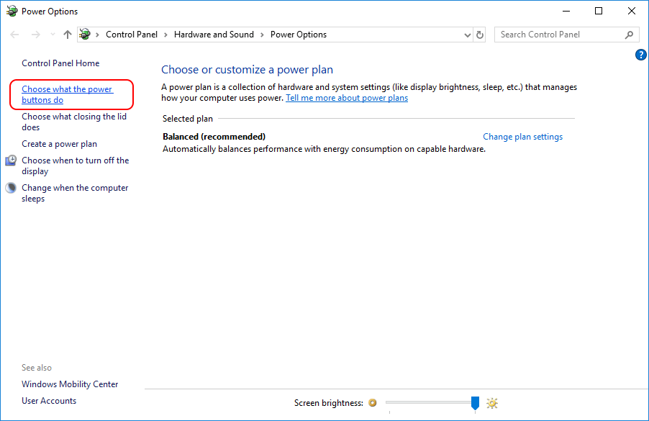Expand chevron before Control Panel breadcrumb
Screen dimensions: 649x421
pos(97,35)
